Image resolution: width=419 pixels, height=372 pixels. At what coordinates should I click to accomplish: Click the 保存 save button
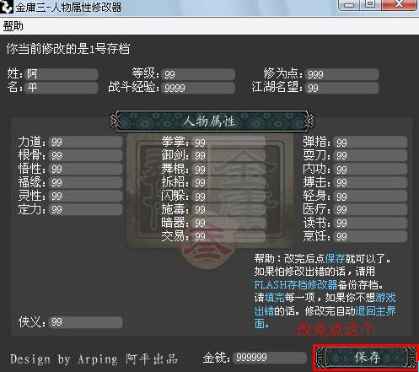(x=367, y=358)
